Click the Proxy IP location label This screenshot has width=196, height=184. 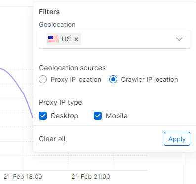[x=76, y=80]
